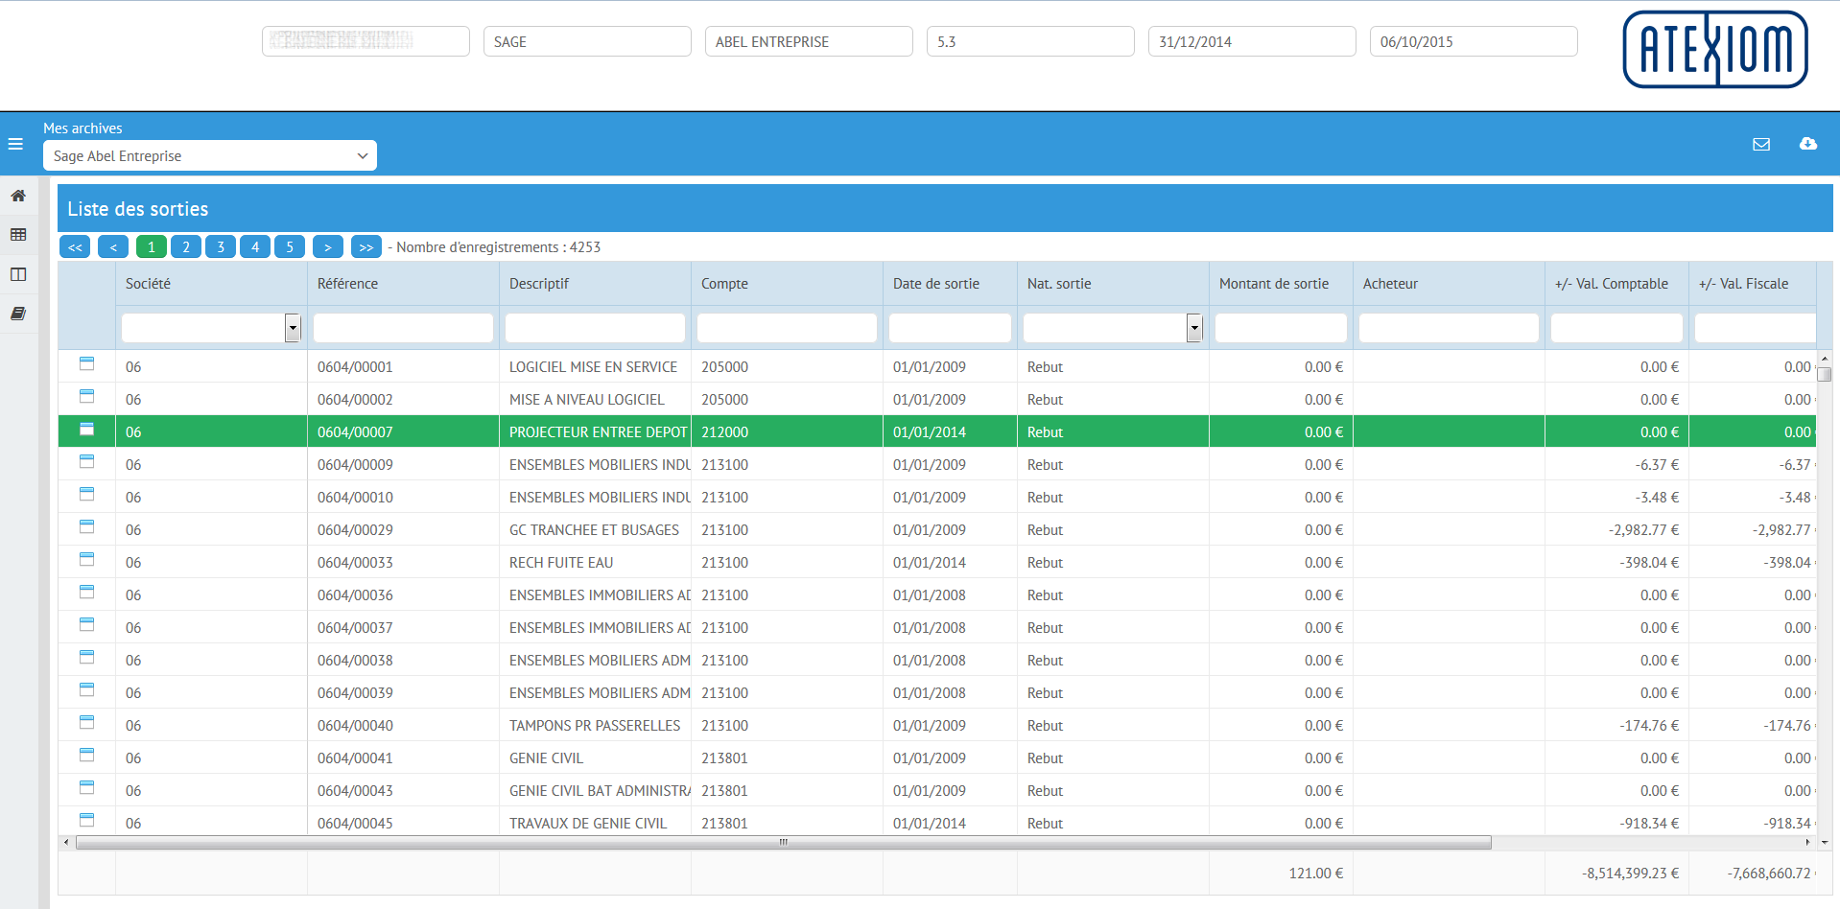Click the horizontal scrollbar under the table
This screenshot has height=909, width=1840.
coord(783,843)
